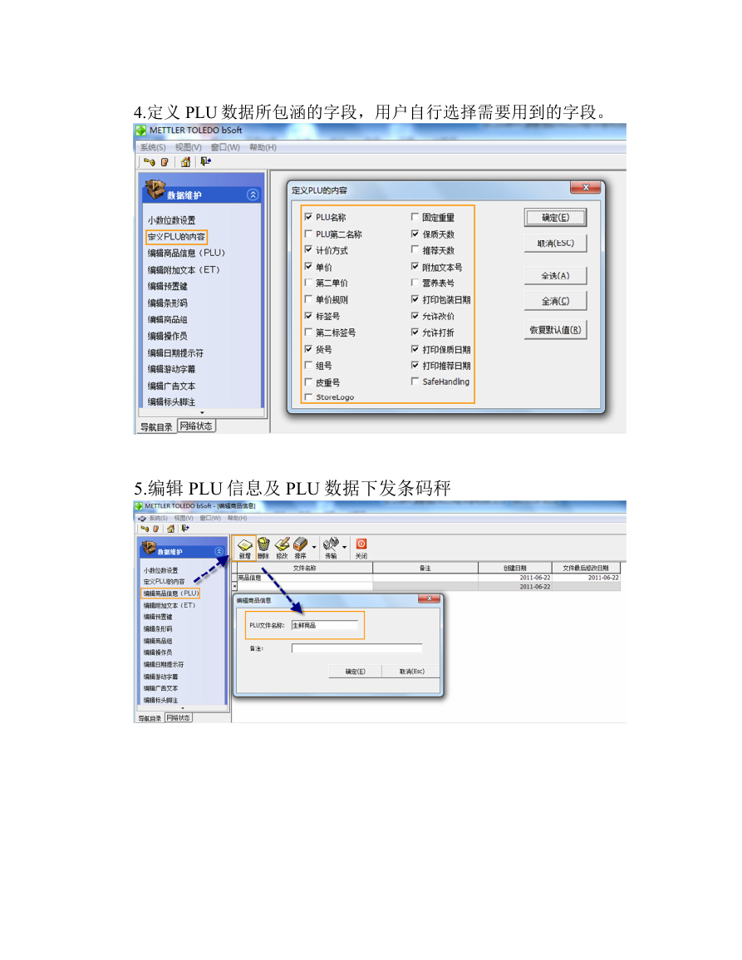Click the document icon beside the key in the 定义PLU window

(165, 162)
